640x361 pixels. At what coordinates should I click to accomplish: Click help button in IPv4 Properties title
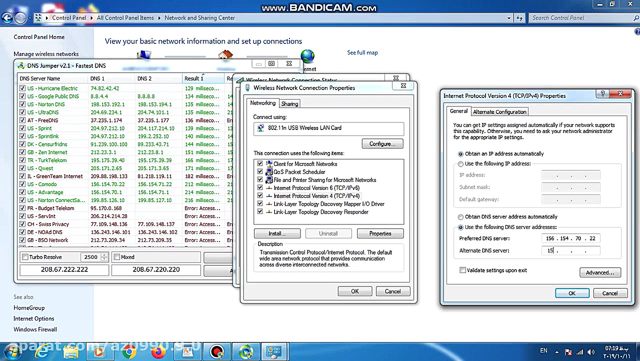click(x=602, y=93)
